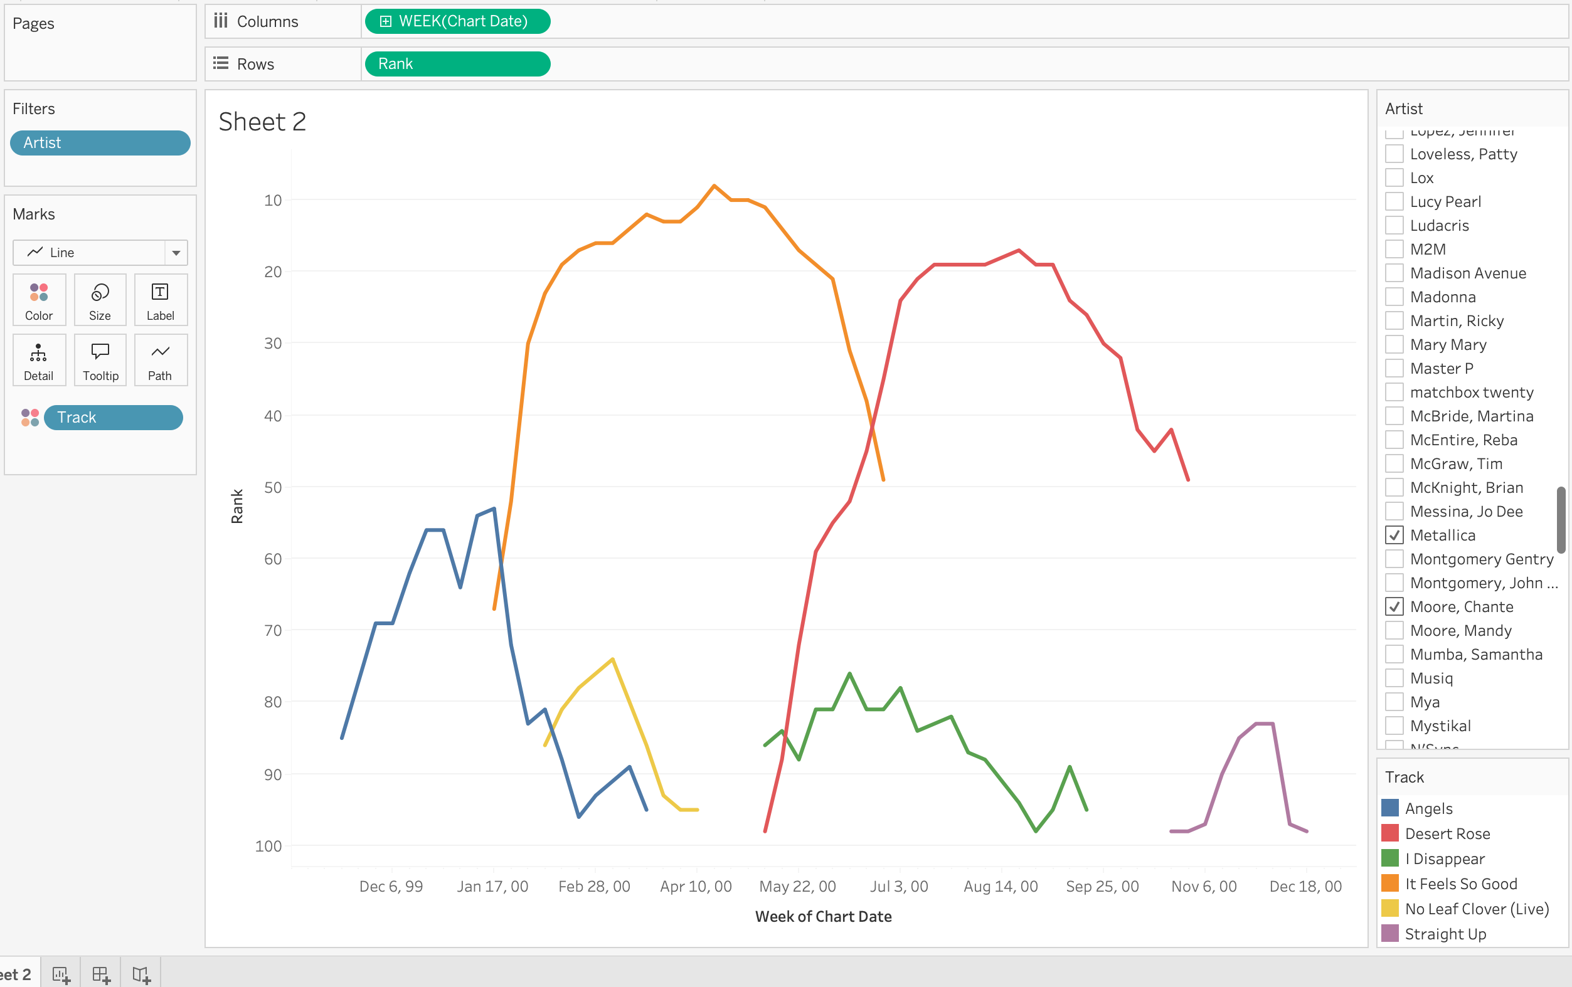Open the Tooltip marks card
The width and height of the screenshot is (1572, 987).
click(100, 361)
